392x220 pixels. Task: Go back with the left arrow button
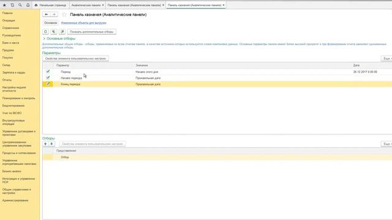point(47,15)
